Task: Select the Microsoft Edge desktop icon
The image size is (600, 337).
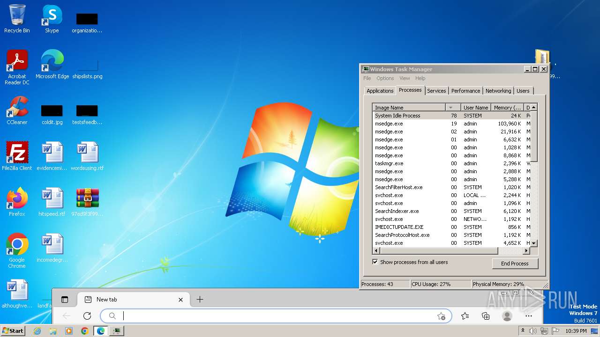Action: click(52, 65)
